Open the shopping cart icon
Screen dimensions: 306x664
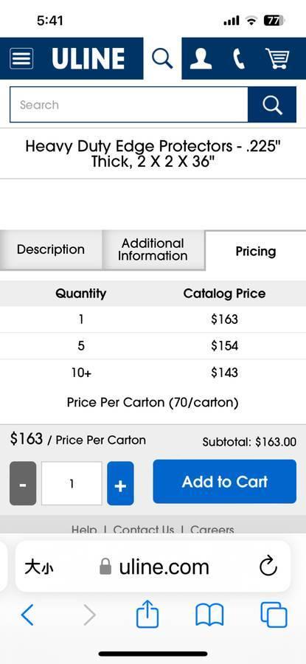click(278, 58)
